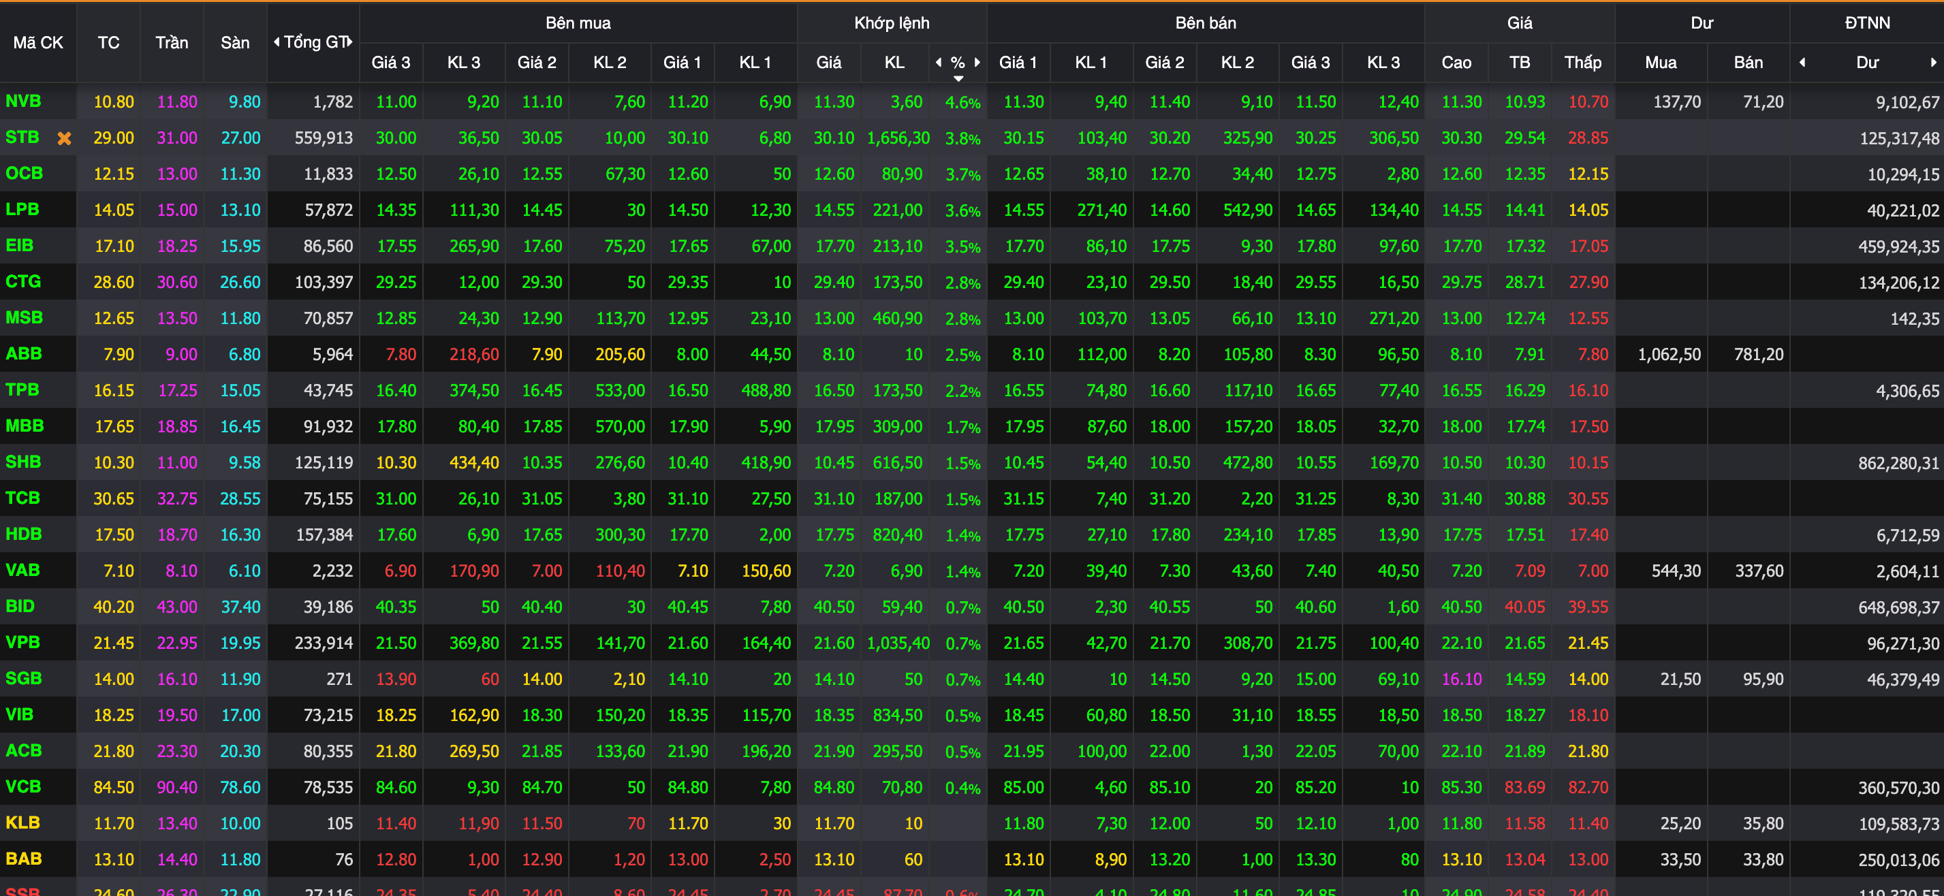Sort by Mã CK column header

pyautogui.click(x=37, y=43)
